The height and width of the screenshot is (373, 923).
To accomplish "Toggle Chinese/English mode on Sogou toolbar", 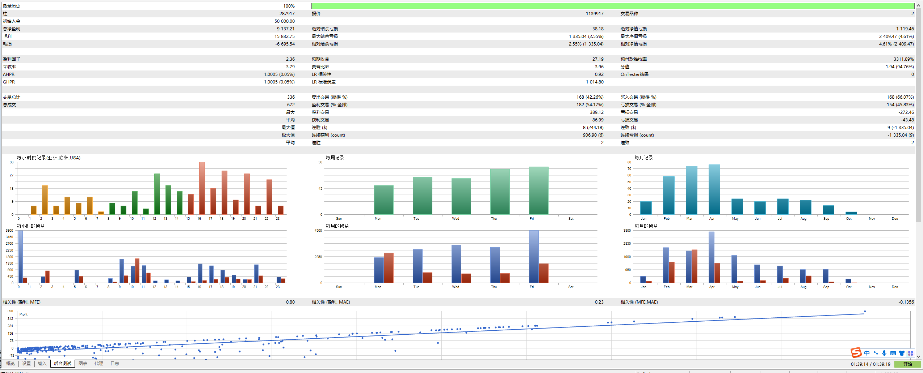I will [867, 353].
